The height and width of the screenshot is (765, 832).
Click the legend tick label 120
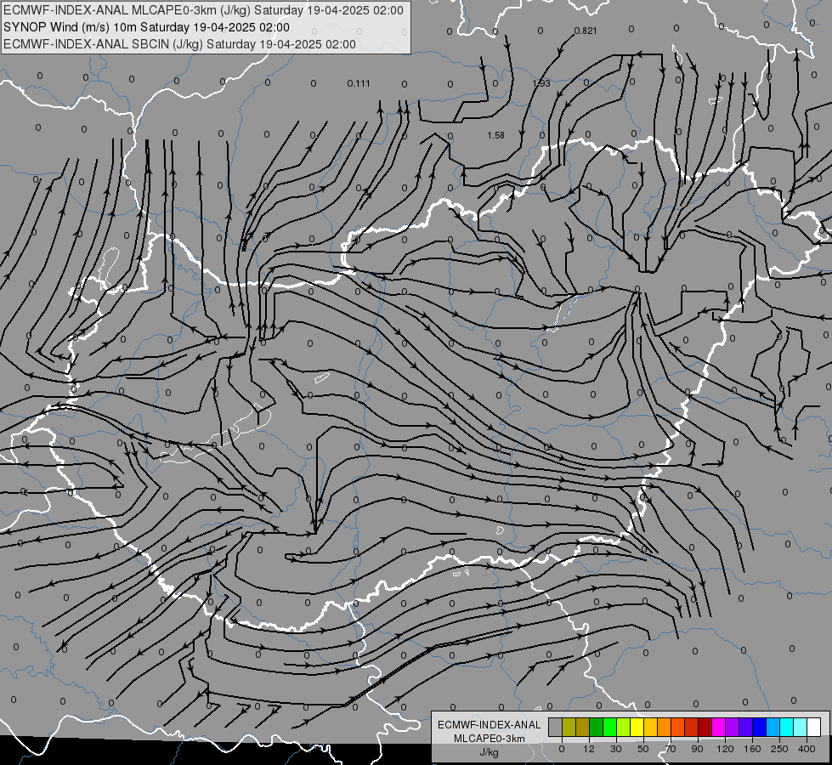tap(726, 749)
